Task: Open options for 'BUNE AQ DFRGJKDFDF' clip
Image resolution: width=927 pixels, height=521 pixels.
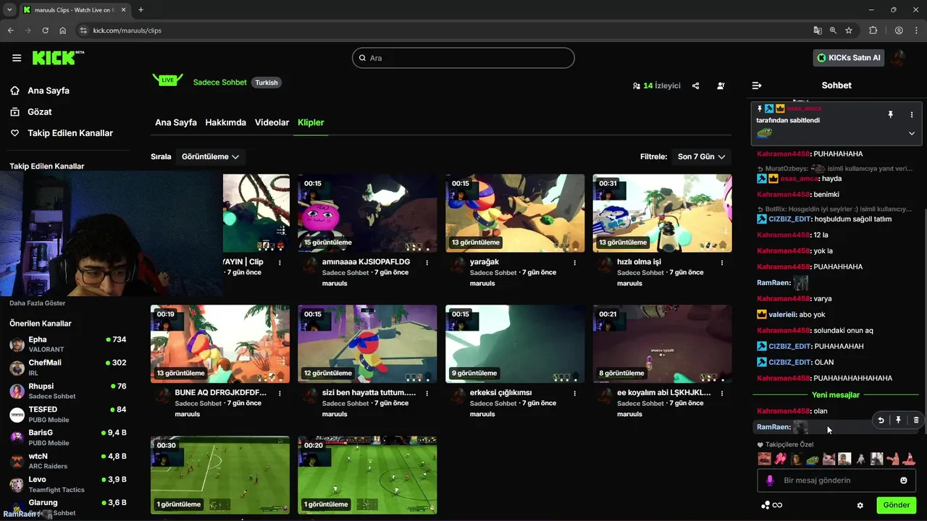Action: tap(280, 394)
